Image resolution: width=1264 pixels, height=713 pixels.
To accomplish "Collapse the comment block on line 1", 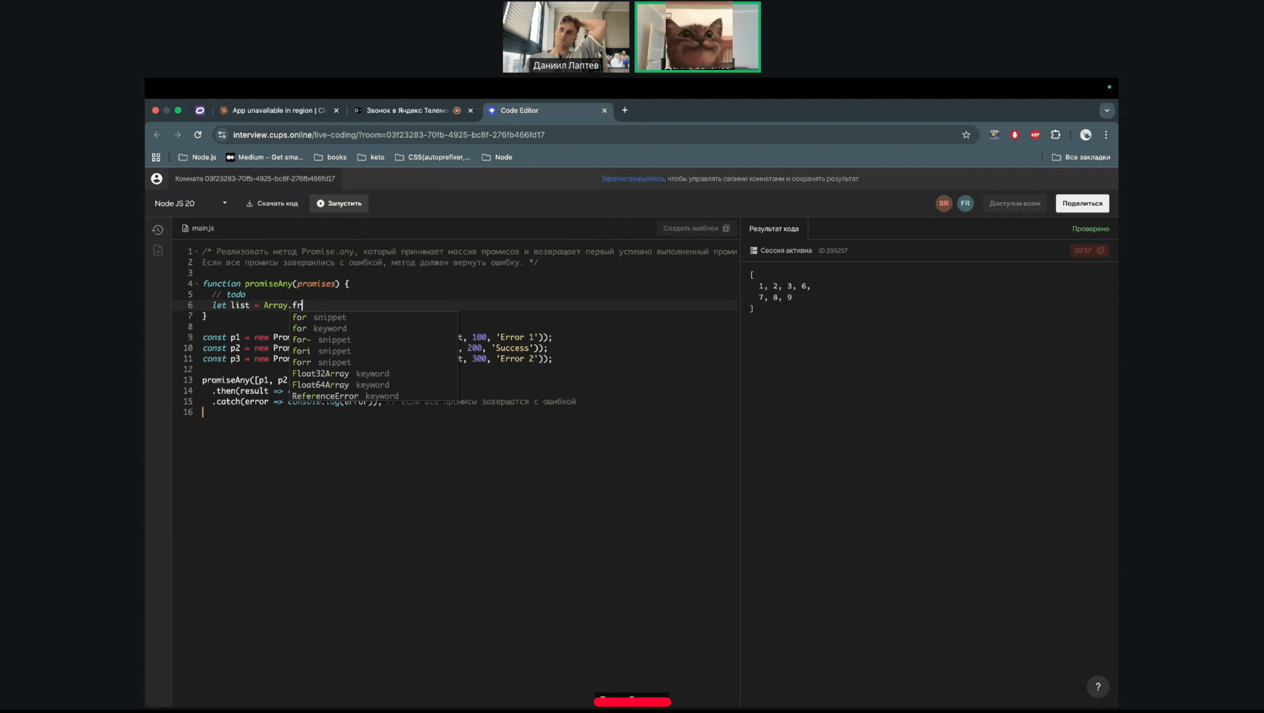I will click(x=196, y=252).
